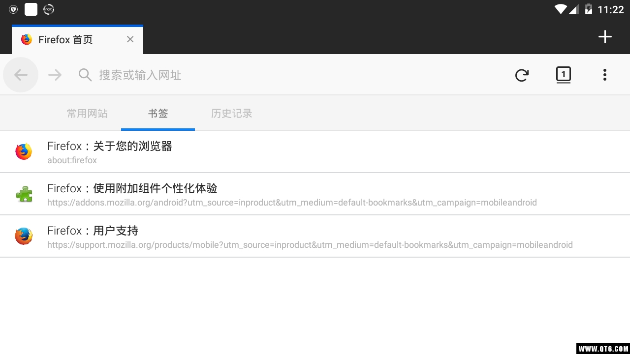Image resolution: width=630 pixels, height=354 pixels.
Task: Click the forward arrow navigation icon
Action: point(55,75)
